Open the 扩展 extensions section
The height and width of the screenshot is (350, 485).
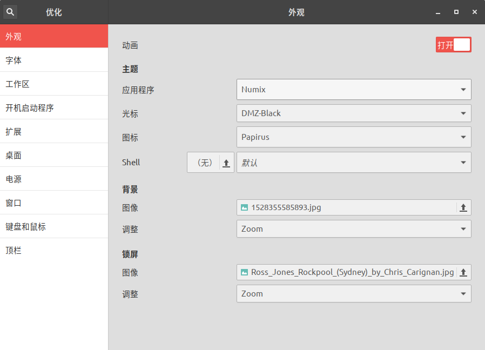[x=54, y=132]
